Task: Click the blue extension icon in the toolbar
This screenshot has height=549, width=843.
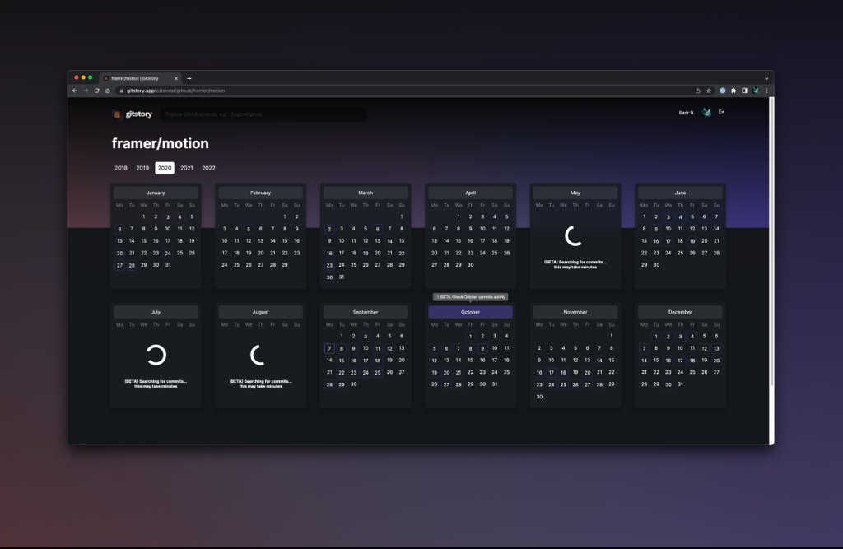Action: point(723,91)
